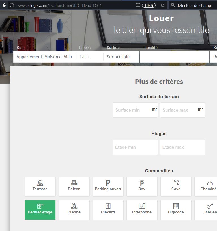The height and width of the screenshot is (231, 217).
Task: Click terrain 'Surface max' field
Action: 182,110
